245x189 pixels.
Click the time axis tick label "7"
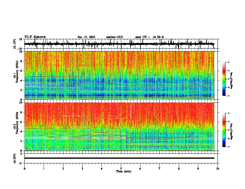click(160, 169)
